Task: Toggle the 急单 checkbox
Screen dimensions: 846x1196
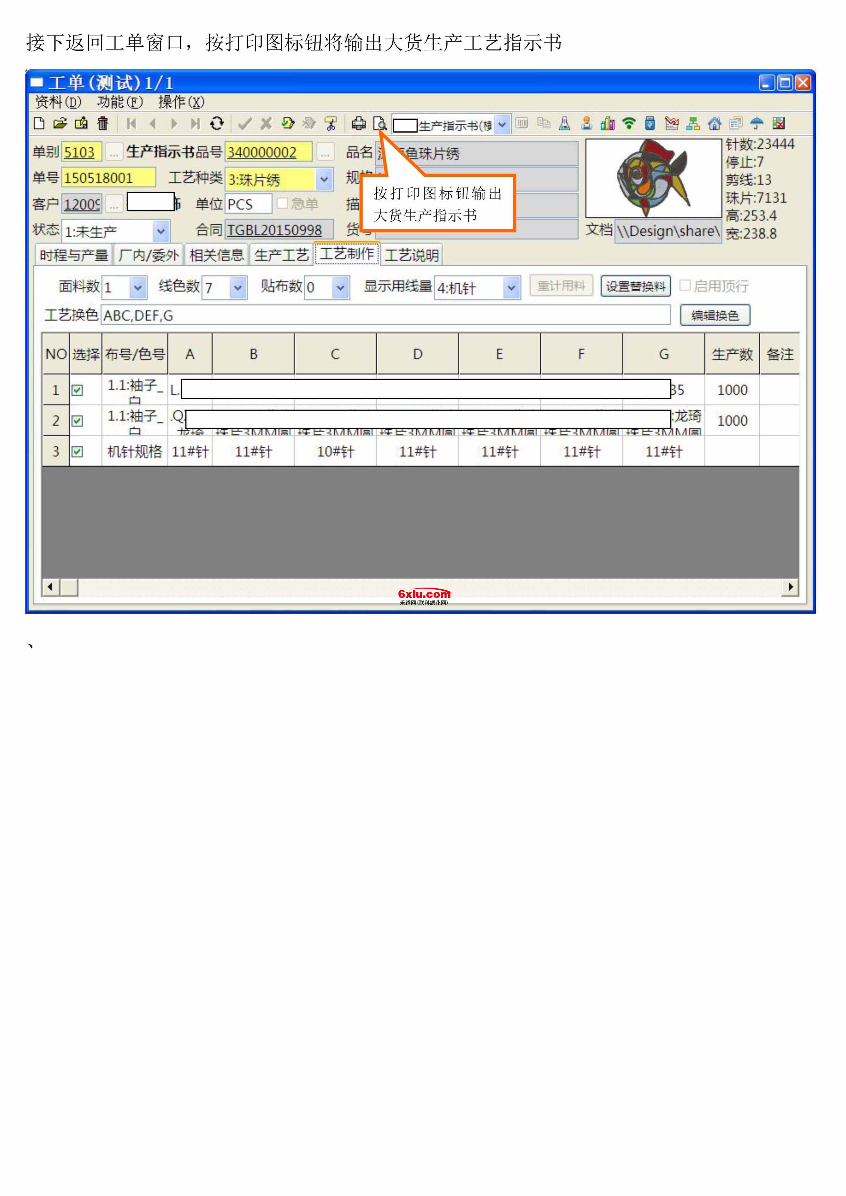Action: [282, 203]
